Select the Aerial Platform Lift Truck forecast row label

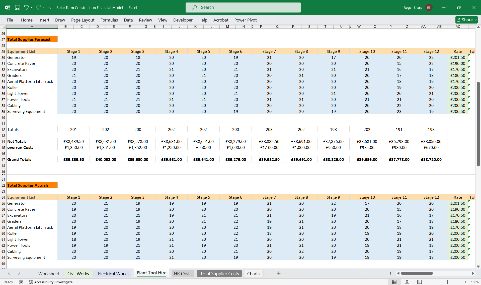32,81
